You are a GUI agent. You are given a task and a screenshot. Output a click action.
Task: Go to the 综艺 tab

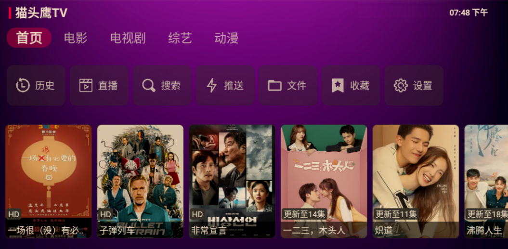tap(180, 38)
